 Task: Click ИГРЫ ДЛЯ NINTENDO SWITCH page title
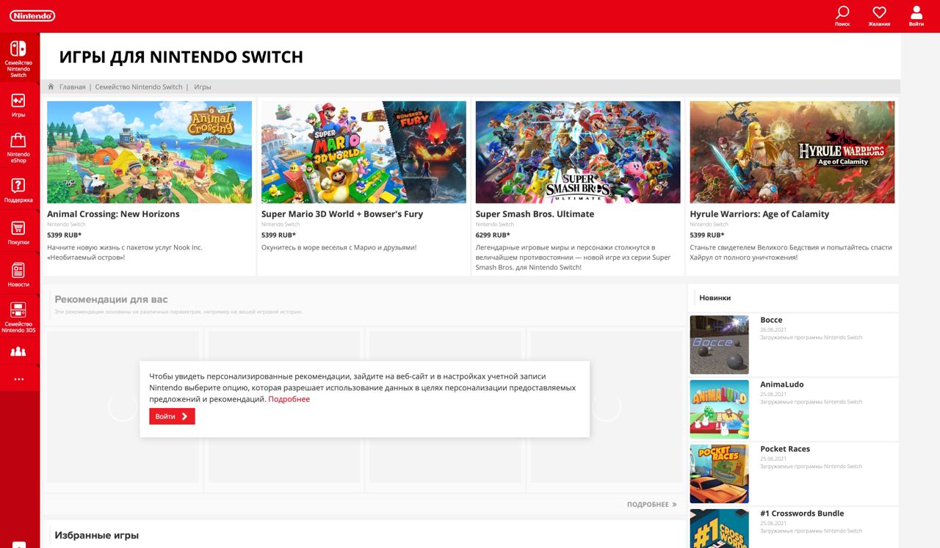click(181, 57)
